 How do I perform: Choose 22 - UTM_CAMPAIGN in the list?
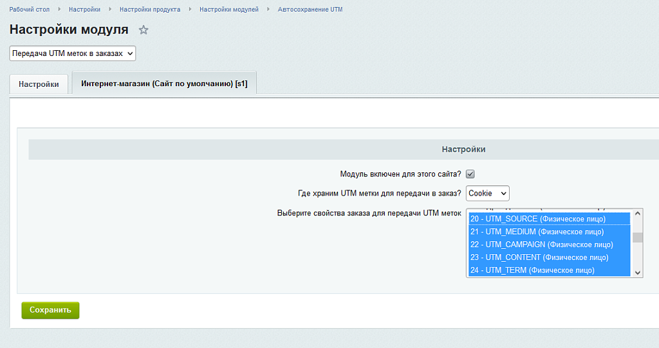click(x=541, y=244)
